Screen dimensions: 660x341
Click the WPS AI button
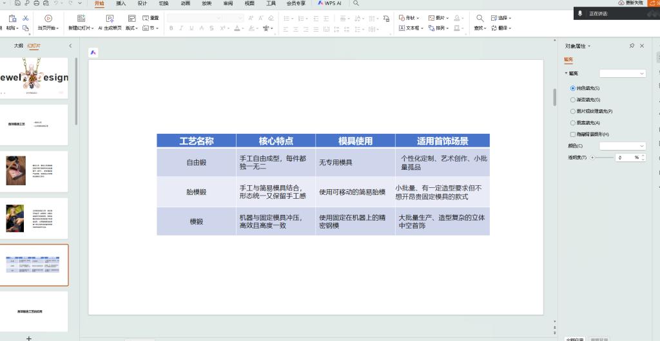(x=330, y=3)
